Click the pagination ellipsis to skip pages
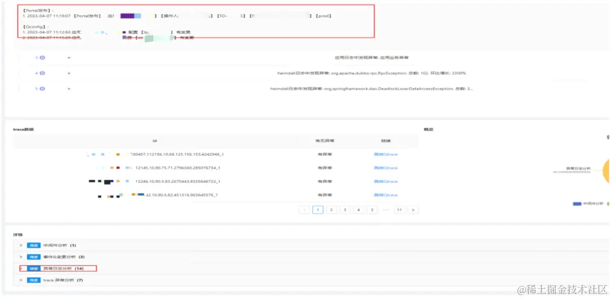The height and width of the screenshot is (299, 611). click(x=386, y=210)
